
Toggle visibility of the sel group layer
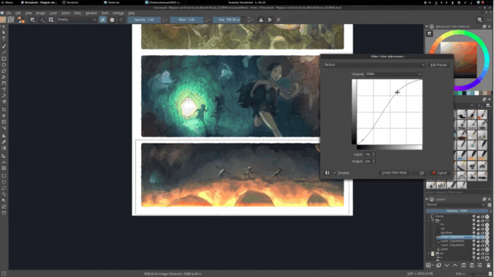(473, 253)
